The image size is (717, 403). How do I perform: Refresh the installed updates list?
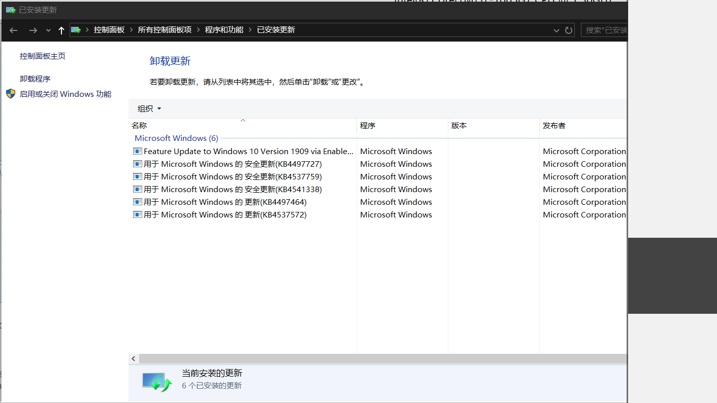(x=569, y=30)
